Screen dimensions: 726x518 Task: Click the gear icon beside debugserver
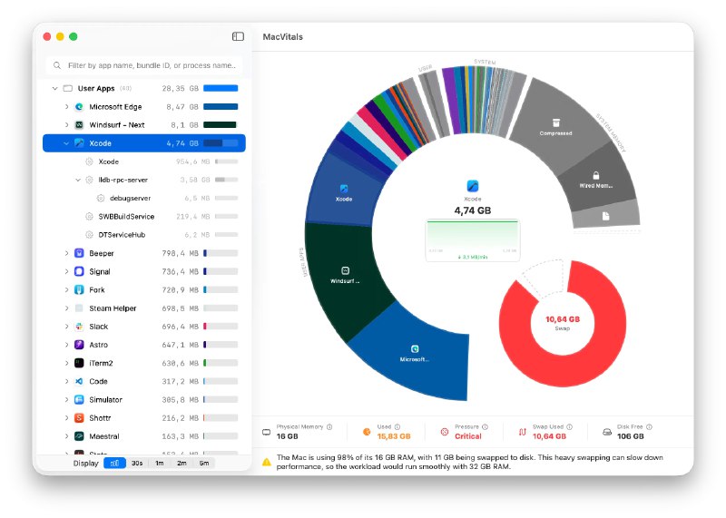pos(101,198)
